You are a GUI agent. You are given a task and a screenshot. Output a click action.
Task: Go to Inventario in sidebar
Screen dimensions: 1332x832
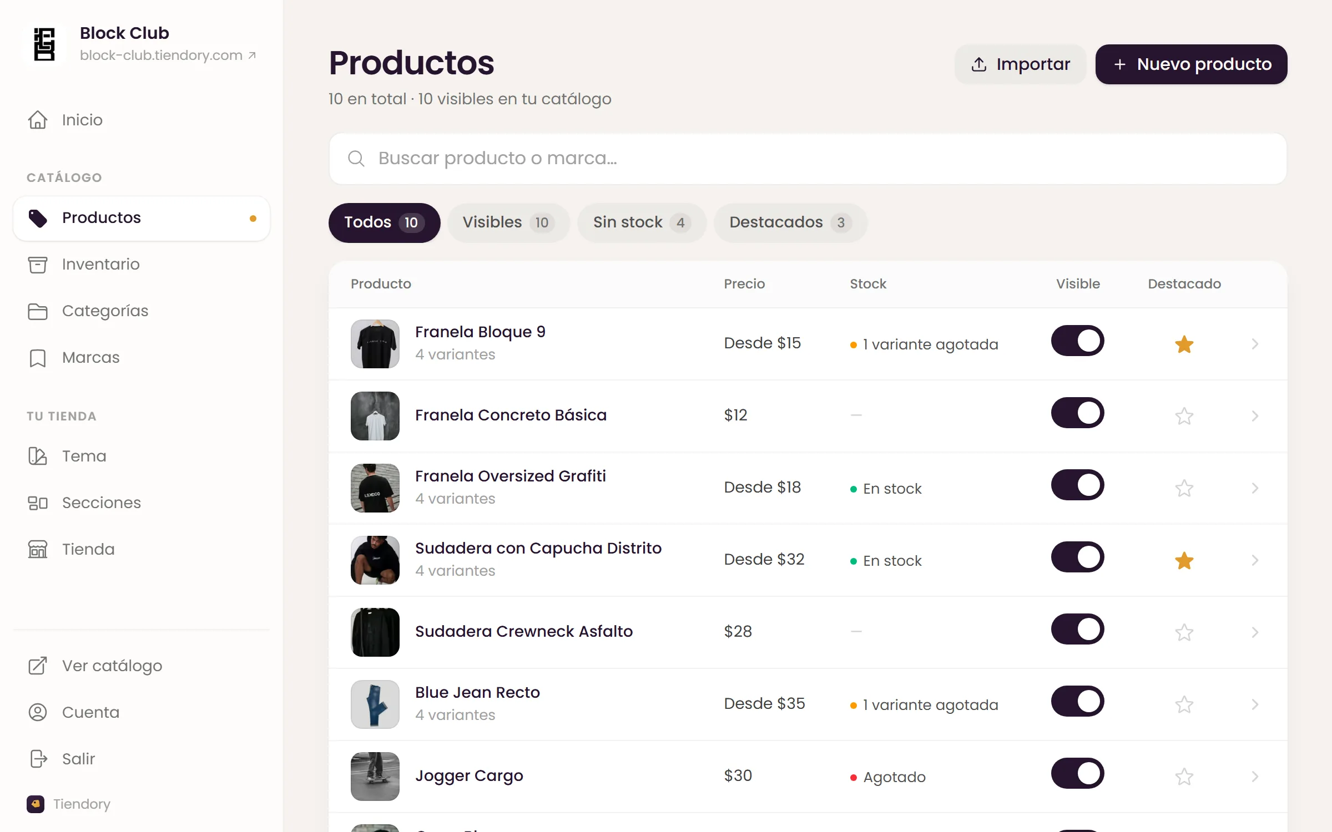point(142,265)
